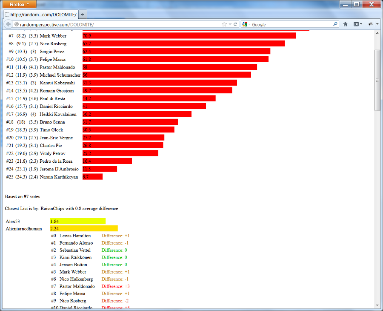
Task: Click the search magnifier icon
Action: pyautogui.click(x=335, y=24)
